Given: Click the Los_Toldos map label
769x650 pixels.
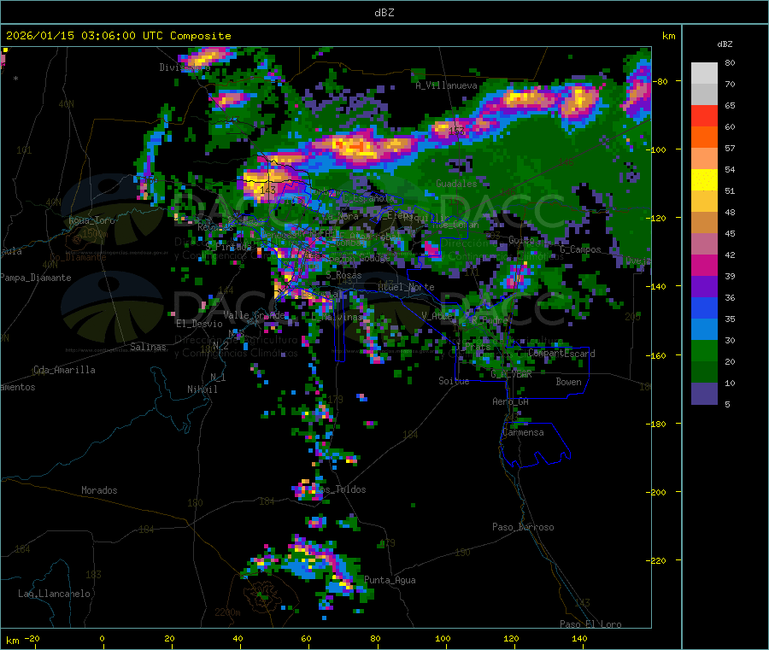Looking at the screenshot, I should click(340, 489).
